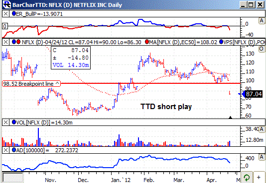The width and height of the screenshot is (266, 183).
Task: Click the grey box at bottom left
Action: pos(13,178)
